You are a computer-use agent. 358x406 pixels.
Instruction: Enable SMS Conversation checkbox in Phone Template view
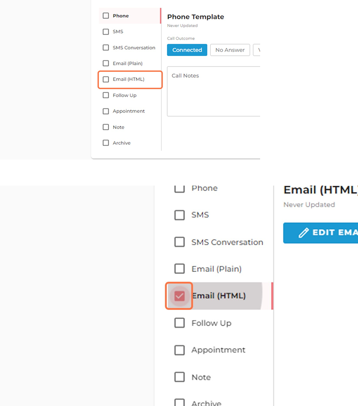106,48
